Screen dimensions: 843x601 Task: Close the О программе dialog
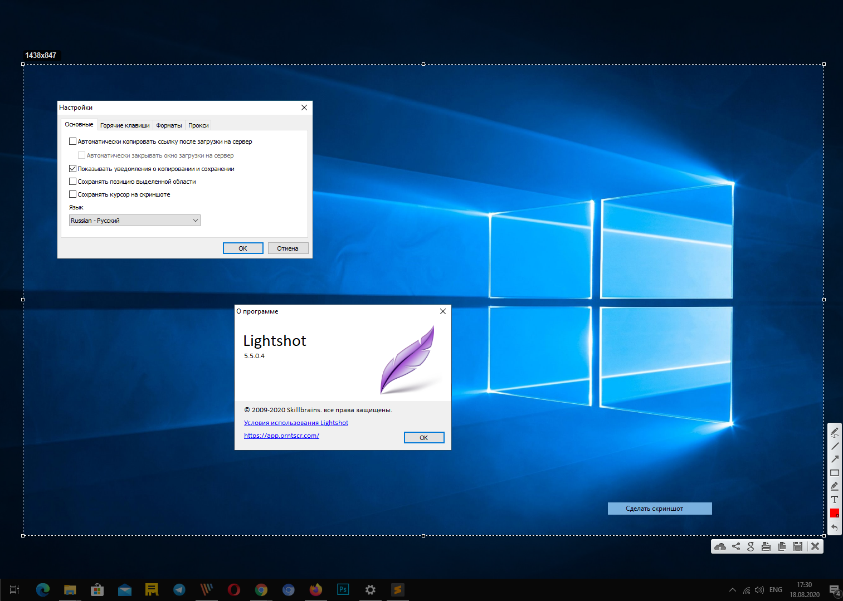pyautogui.click(x=443, y=311)
